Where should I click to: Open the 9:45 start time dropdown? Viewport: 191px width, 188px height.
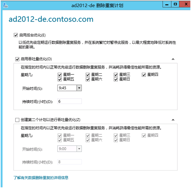(79, 88)
